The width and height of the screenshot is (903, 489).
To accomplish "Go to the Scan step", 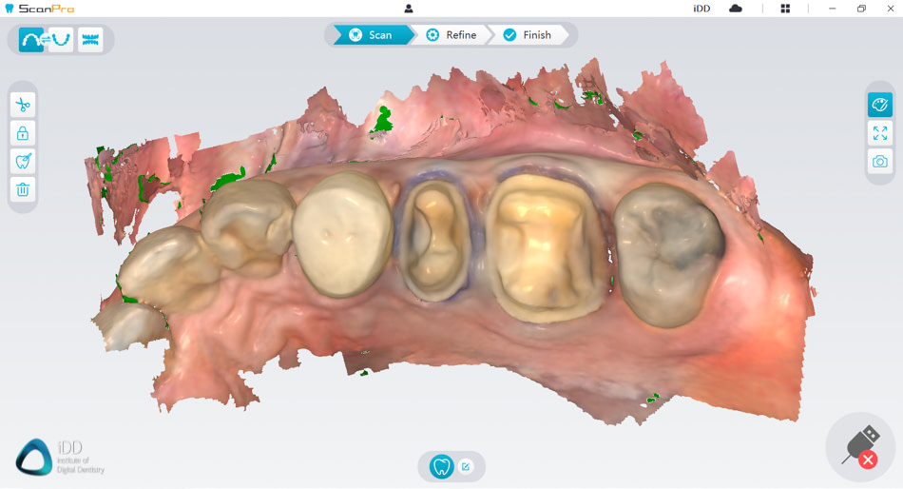I will (x=371, y=35).
